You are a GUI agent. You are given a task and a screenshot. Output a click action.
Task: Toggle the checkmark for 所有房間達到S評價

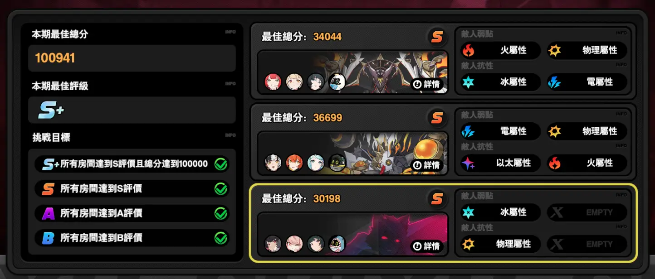[x=221, y=189]
